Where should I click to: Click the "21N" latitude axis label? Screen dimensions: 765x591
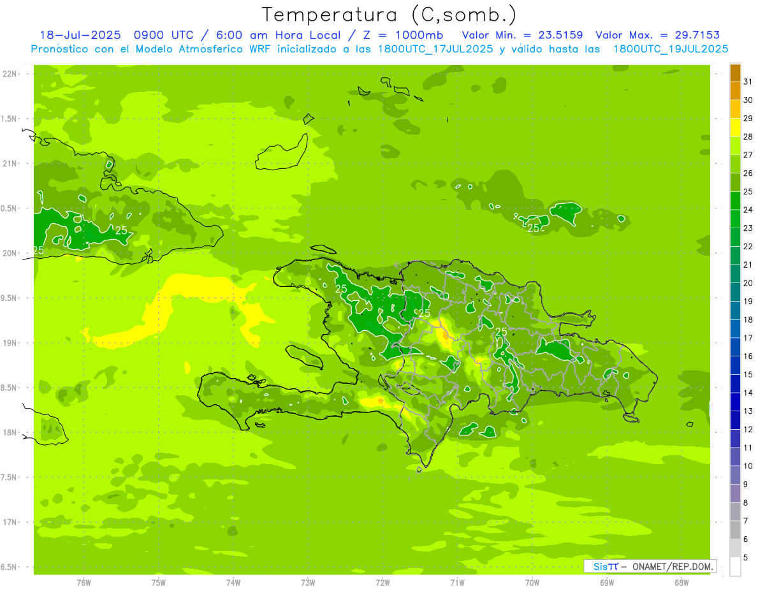[x=10, y=163]
